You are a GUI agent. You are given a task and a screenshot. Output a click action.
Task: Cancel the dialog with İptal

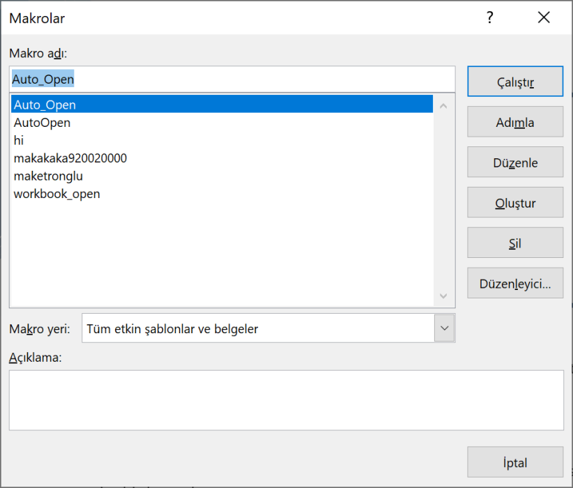514,462
